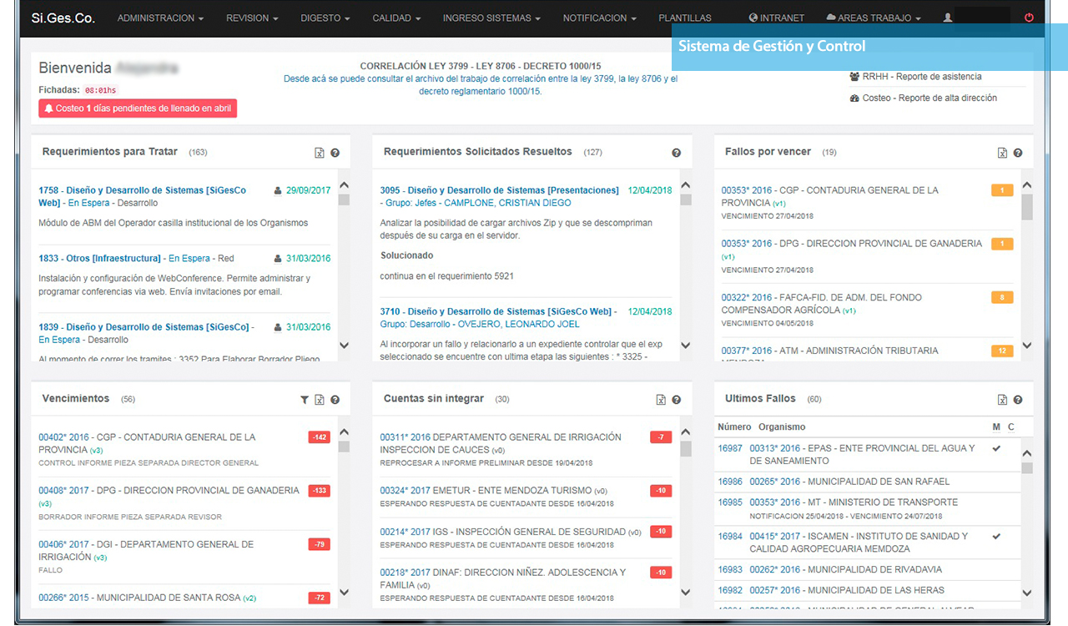Open help for Requerimientos Solicitados Resueltos

click(x=676, y=153)
